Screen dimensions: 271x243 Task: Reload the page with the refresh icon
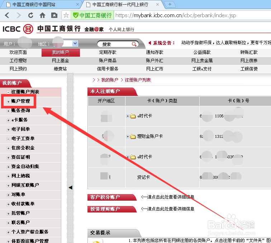[x=30, y=15]
